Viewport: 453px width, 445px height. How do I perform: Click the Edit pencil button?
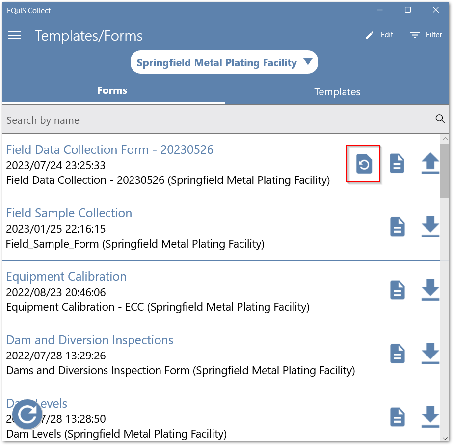click(x=379, y=35)
